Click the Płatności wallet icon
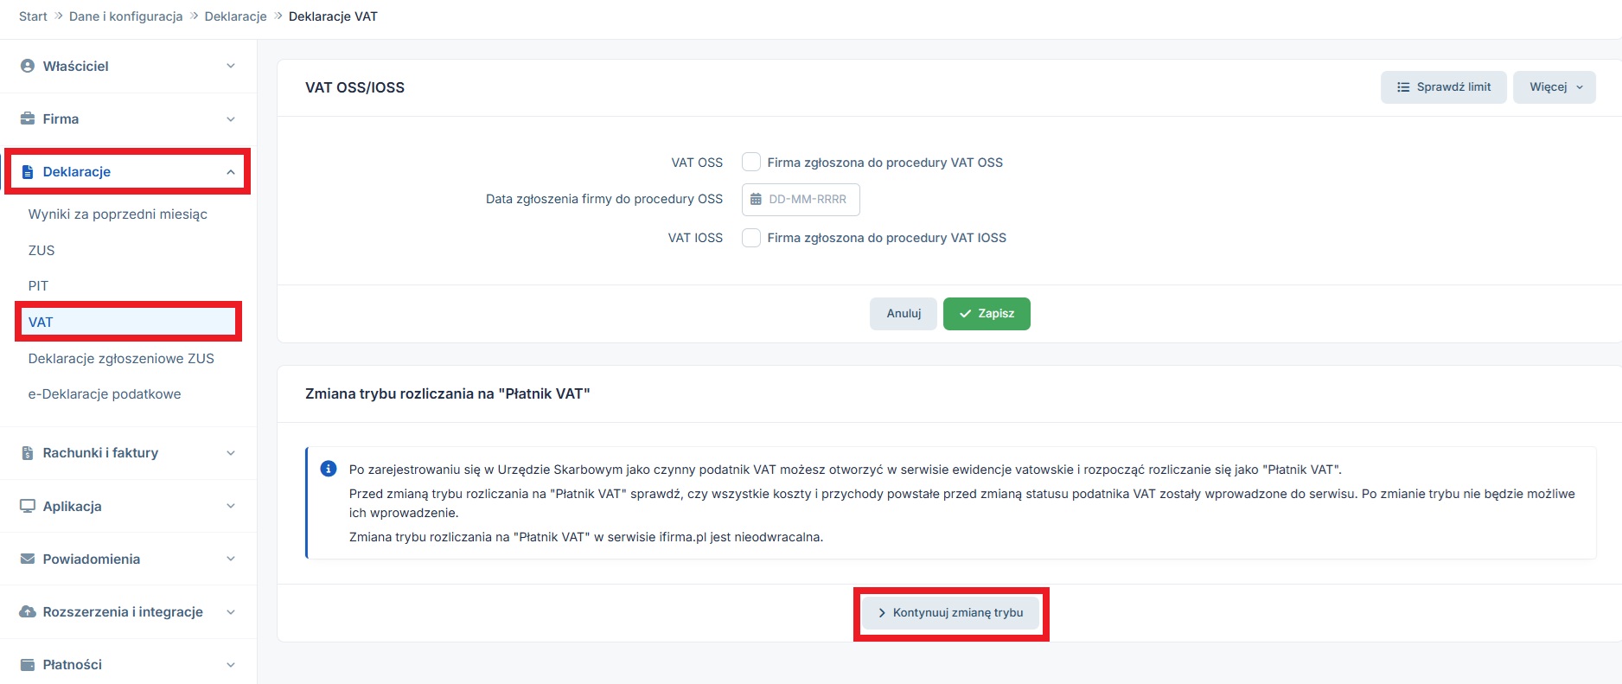Screen dimensions: 1622x684 point(28,664)
